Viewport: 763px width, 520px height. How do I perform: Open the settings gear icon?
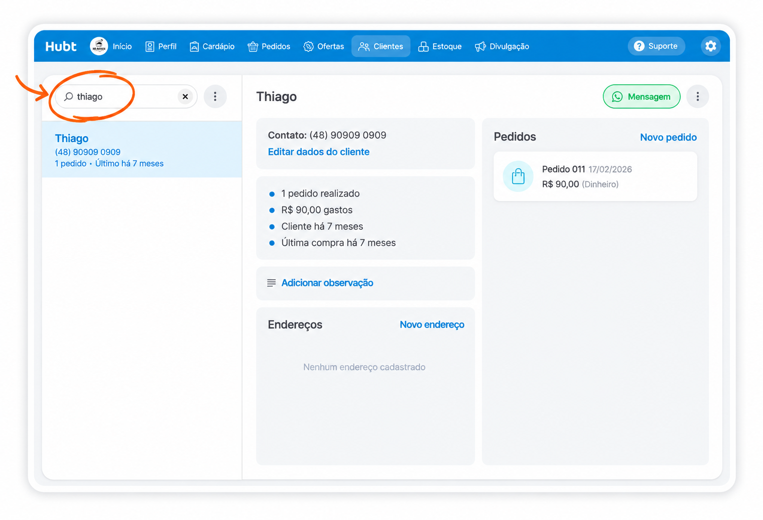[710, 46]
